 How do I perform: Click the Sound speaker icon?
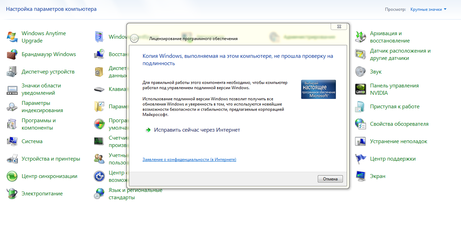tap(360, 72)
